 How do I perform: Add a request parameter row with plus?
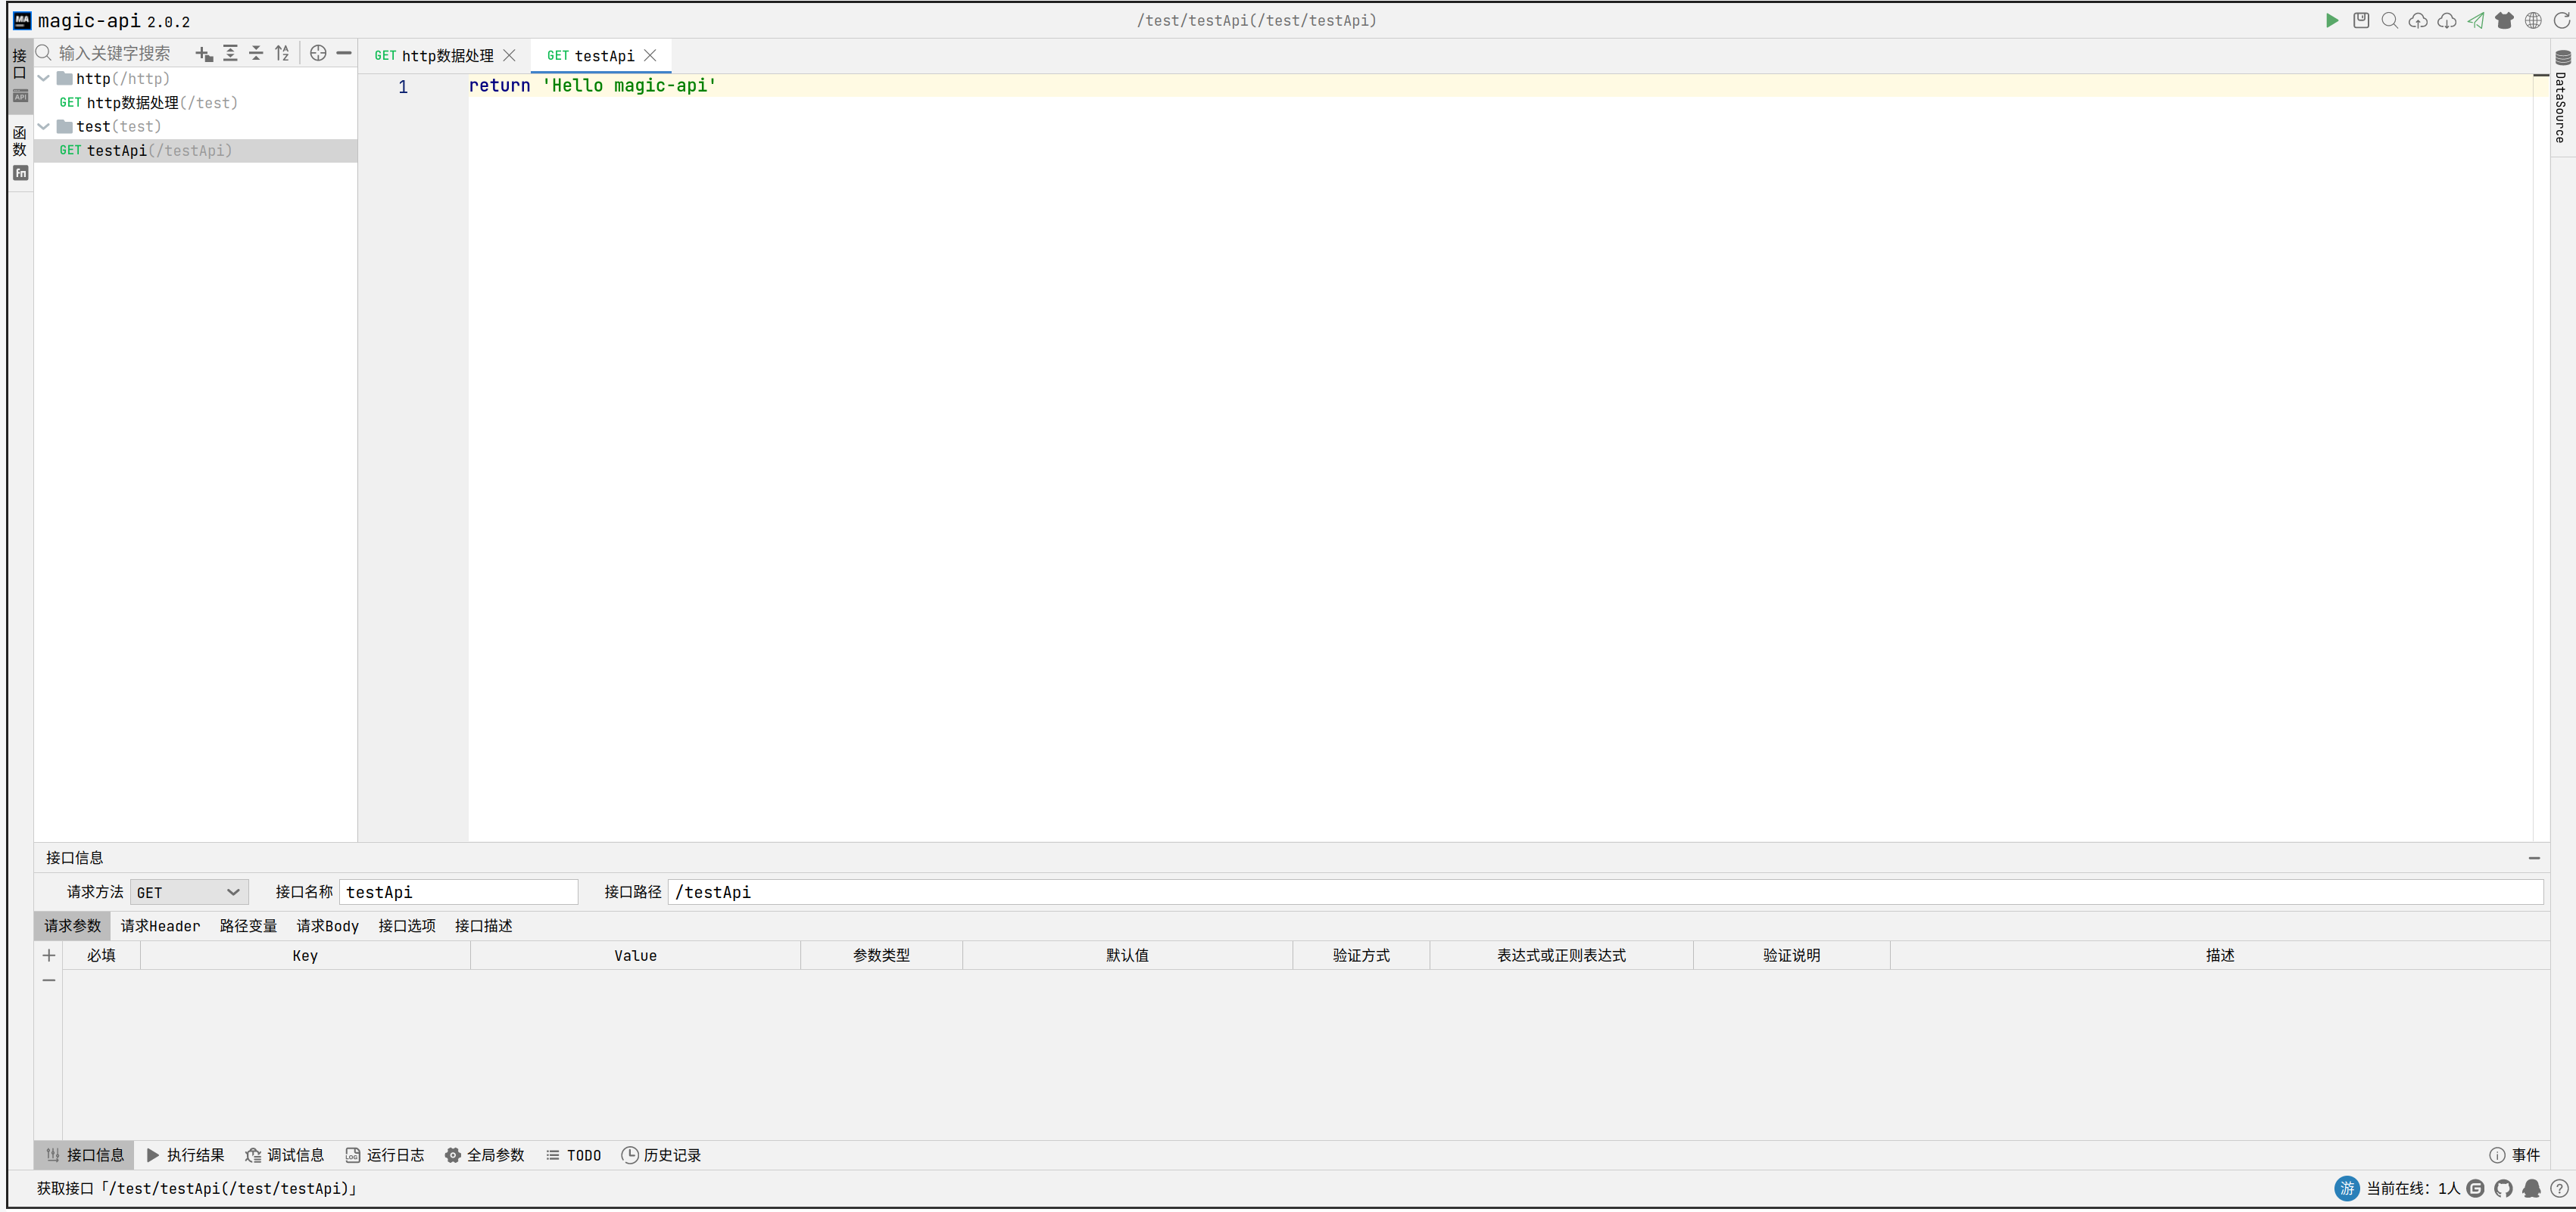click(x=48, y=956)
